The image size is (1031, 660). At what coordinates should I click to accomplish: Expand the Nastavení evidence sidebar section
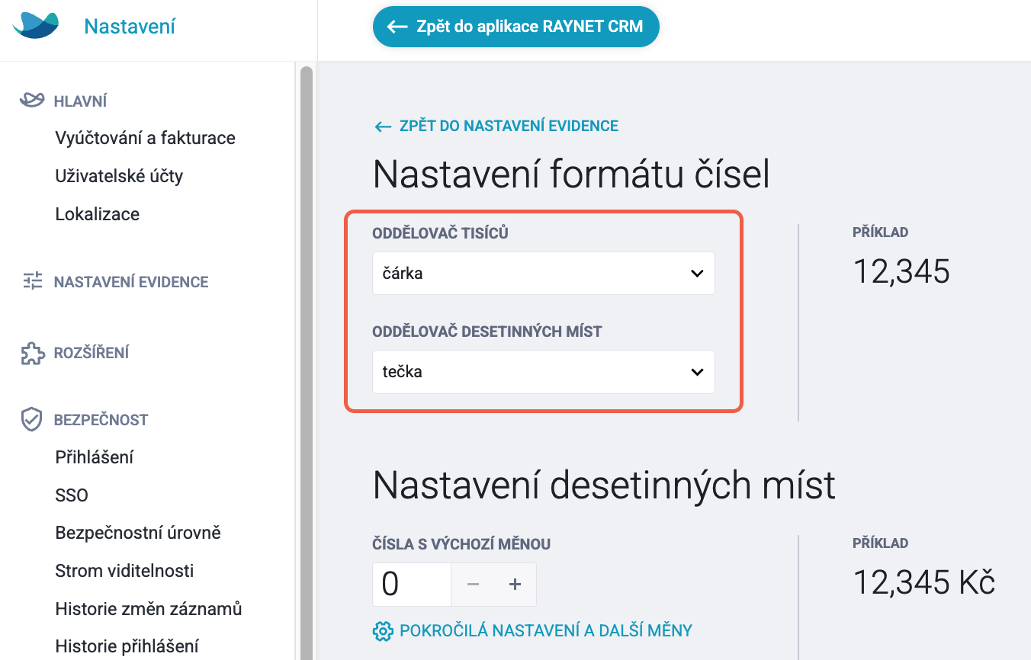[x=131, y=282]
